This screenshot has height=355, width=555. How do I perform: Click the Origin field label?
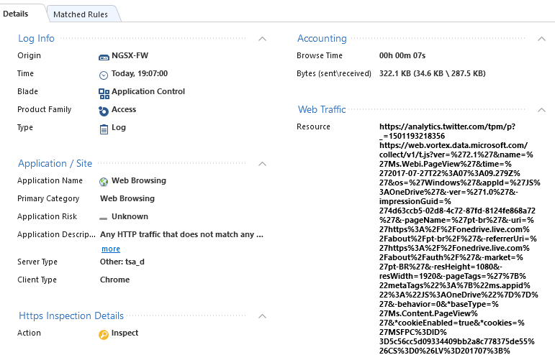(29, 55)
